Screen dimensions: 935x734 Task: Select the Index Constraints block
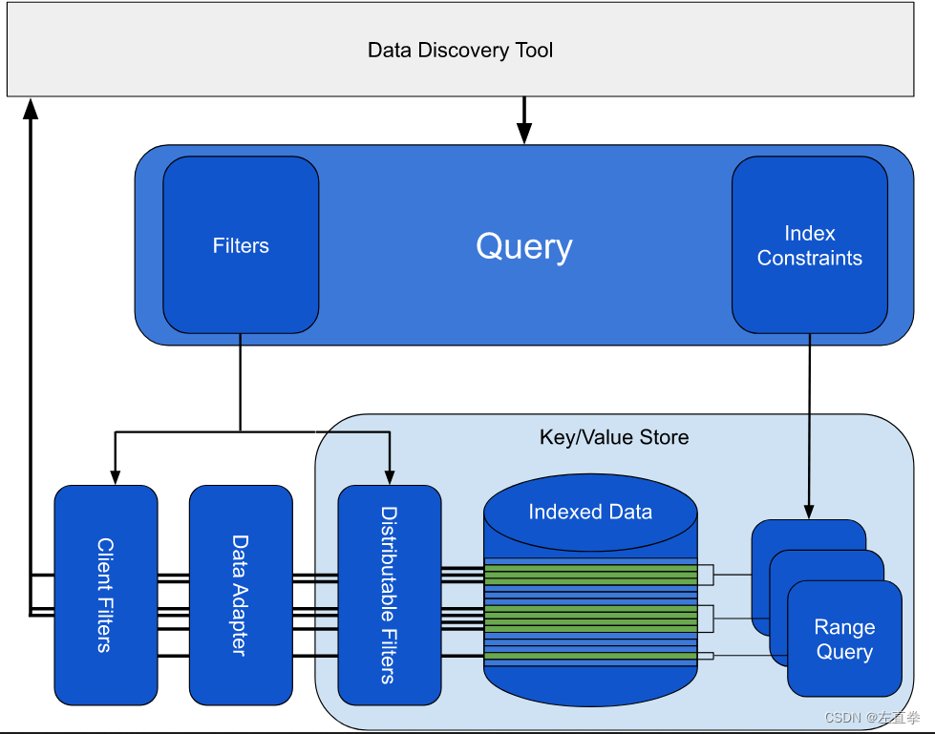click(x=809, y=245)
